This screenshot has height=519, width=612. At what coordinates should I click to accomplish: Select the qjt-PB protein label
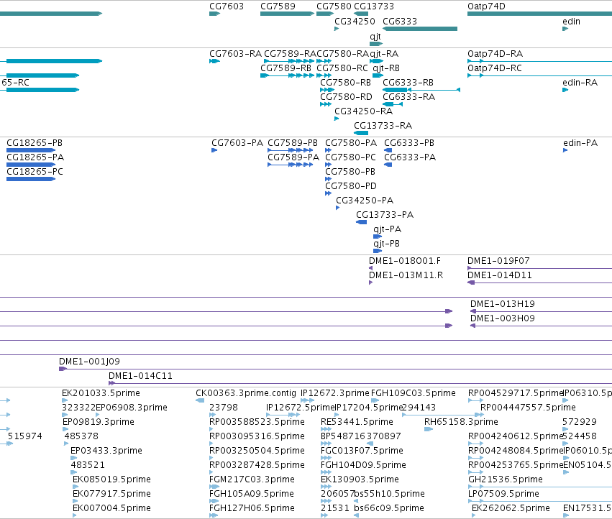coord(386,244)
